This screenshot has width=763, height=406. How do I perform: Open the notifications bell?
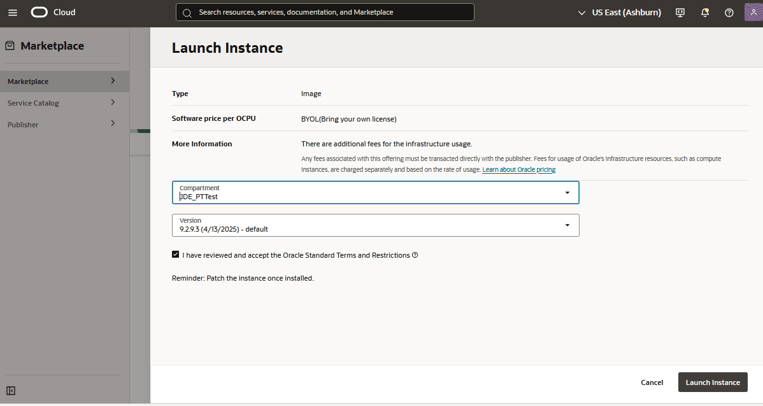point(704,12)
